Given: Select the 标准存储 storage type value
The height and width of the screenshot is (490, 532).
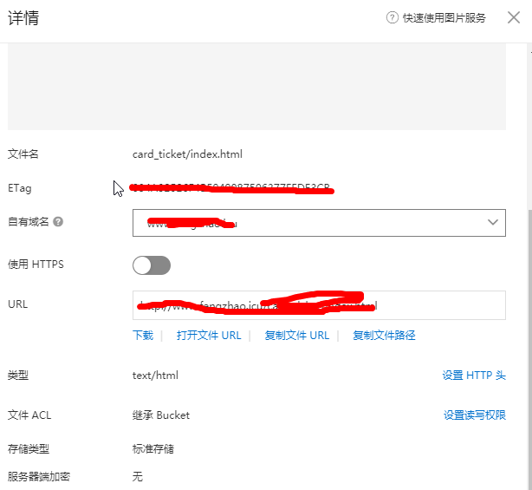Looking at the screenshot, I should 153,449.
